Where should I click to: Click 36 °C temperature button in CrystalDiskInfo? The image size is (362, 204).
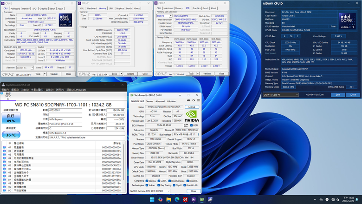(11, 135)
